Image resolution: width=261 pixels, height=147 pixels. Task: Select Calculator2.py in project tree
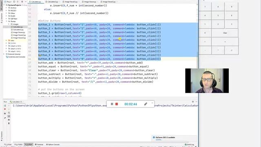pos(18,29)
